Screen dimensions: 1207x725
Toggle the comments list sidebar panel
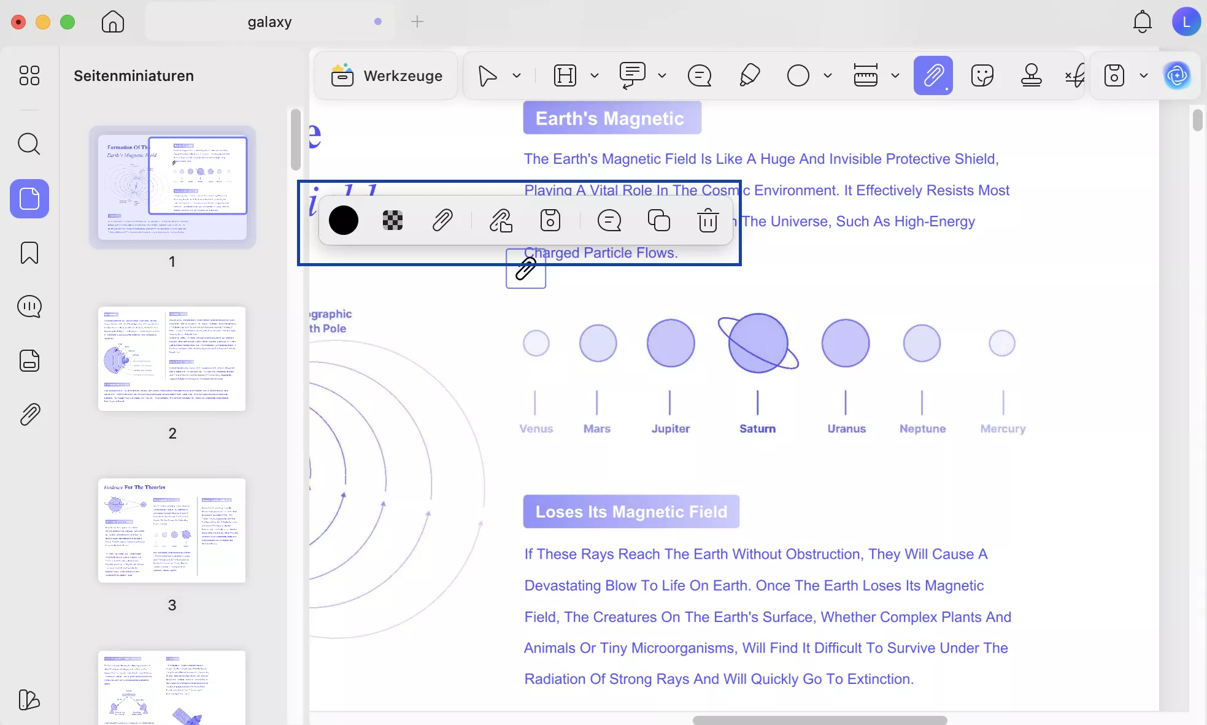(x=29, y=307)
